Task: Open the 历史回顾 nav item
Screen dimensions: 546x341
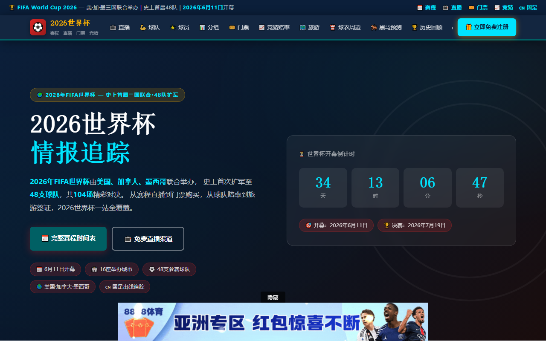Action: (x=427, y=27)
